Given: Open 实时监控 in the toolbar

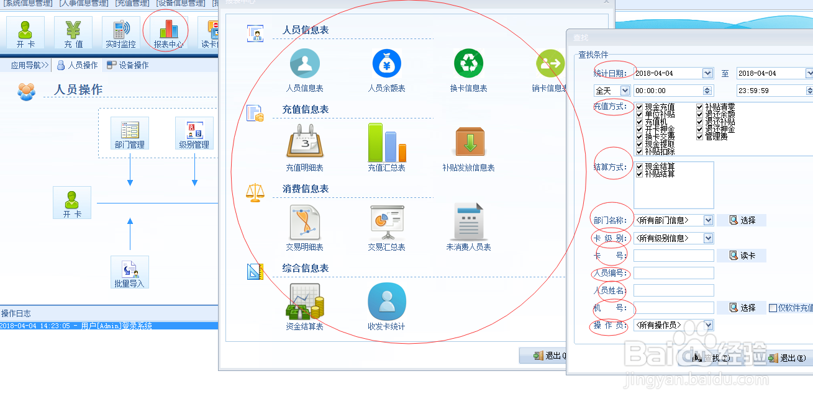Looking at the screenshot, I should pos(120,33).
